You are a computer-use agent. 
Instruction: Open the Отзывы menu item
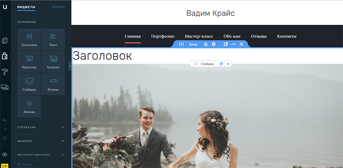pos(259,36)
